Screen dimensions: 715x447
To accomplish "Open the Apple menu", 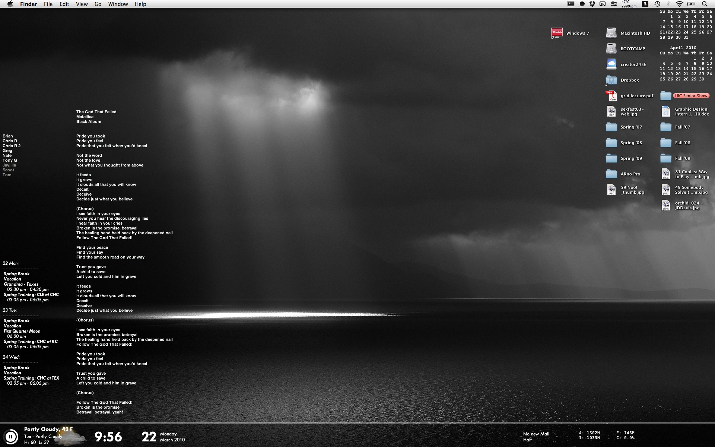I will click(10, 4).
